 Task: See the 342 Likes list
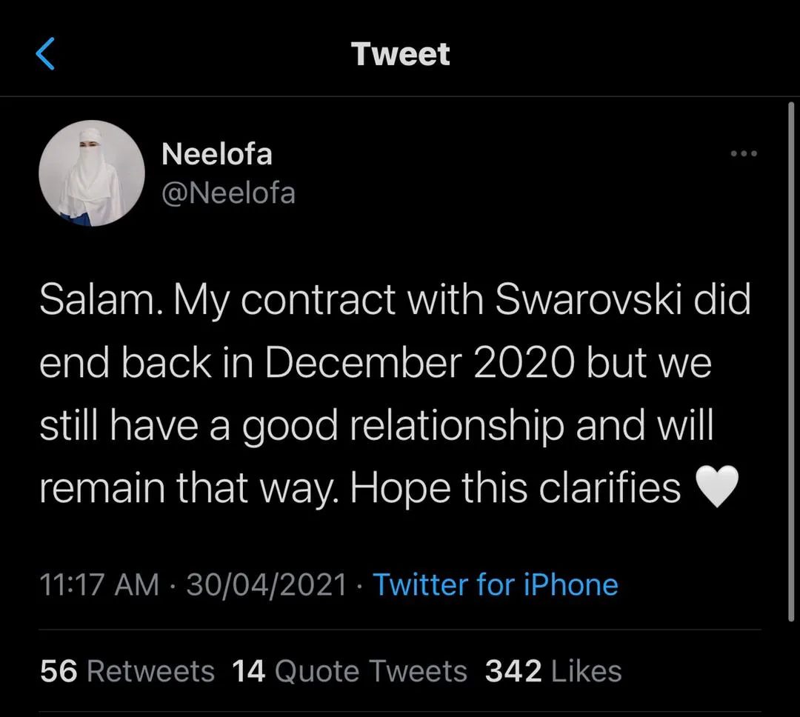[553, 671]
